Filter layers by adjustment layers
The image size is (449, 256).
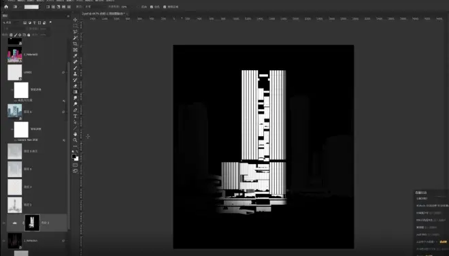(x=30, y=22)
